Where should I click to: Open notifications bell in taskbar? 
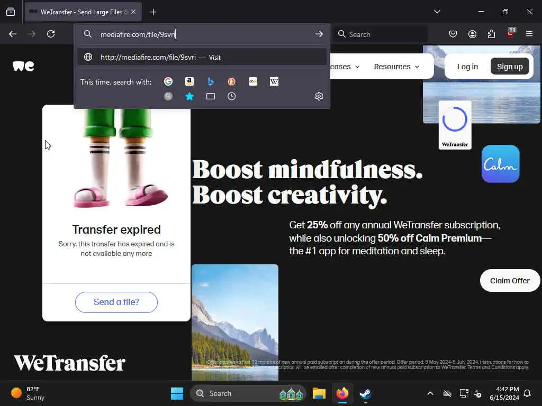[528, 393]
